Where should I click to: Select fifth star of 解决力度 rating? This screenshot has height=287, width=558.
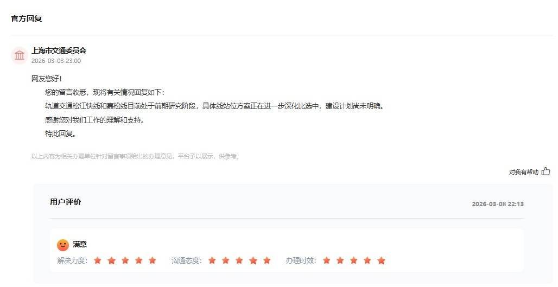click(153, 260)
